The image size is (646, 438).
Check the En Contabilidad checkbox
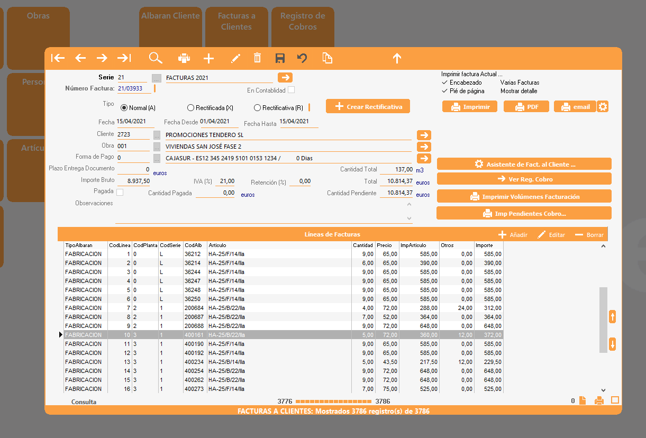(291, 90)
